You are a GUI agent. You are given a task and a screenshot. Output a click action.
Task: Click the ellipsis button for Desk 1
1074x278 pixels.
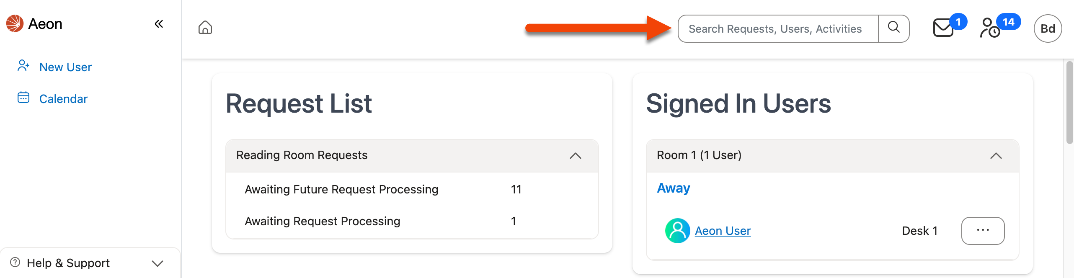pos(983,231)
